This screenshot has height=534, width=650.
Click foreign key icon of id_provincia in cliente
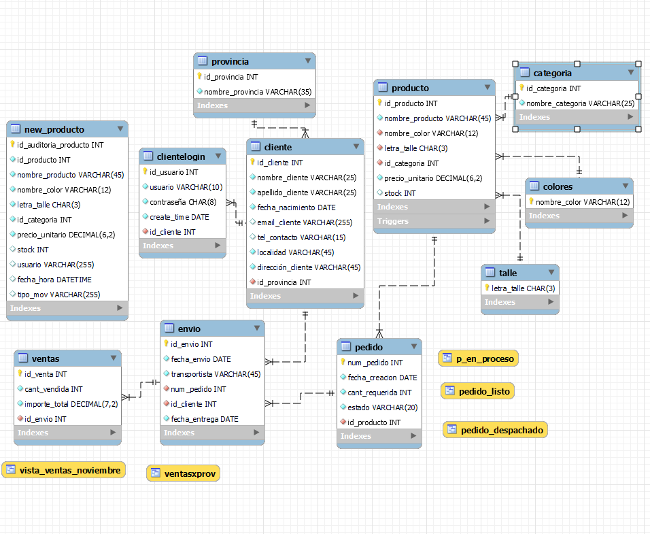pos(252,282)
